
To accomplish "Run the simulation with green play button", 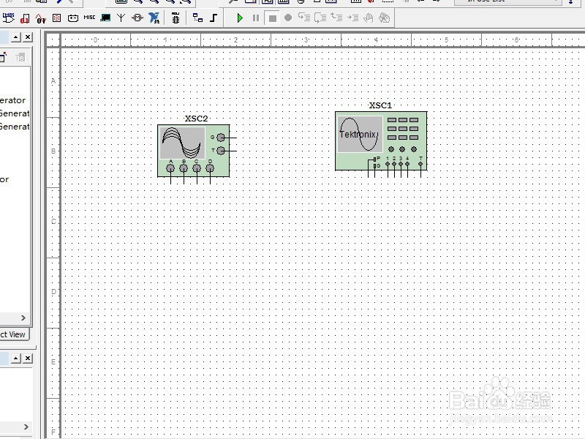I will 240,18.
